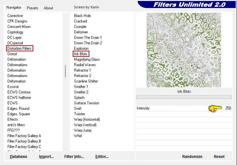Viewport: 237px width, 165px height.
Task: Open Filter Info... dialog
Action: point(74,157)
